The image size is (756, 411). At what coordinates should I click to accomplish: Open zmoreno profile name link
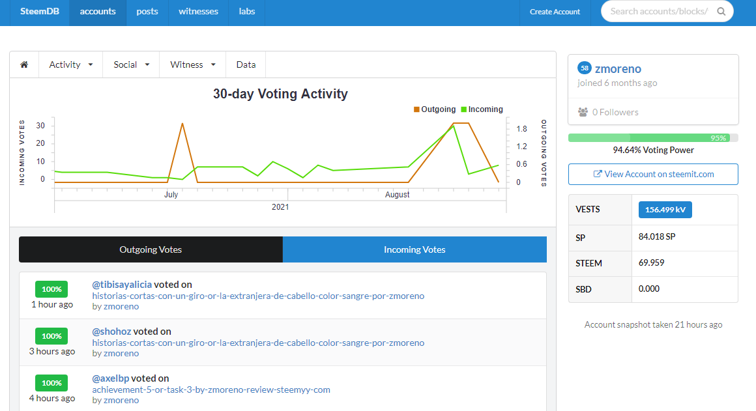click(618, 69)
